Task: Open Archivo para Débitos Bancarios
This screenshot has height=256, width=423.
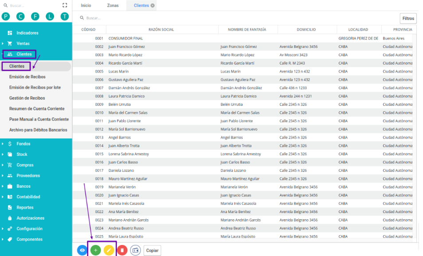Action: (38, 130)
